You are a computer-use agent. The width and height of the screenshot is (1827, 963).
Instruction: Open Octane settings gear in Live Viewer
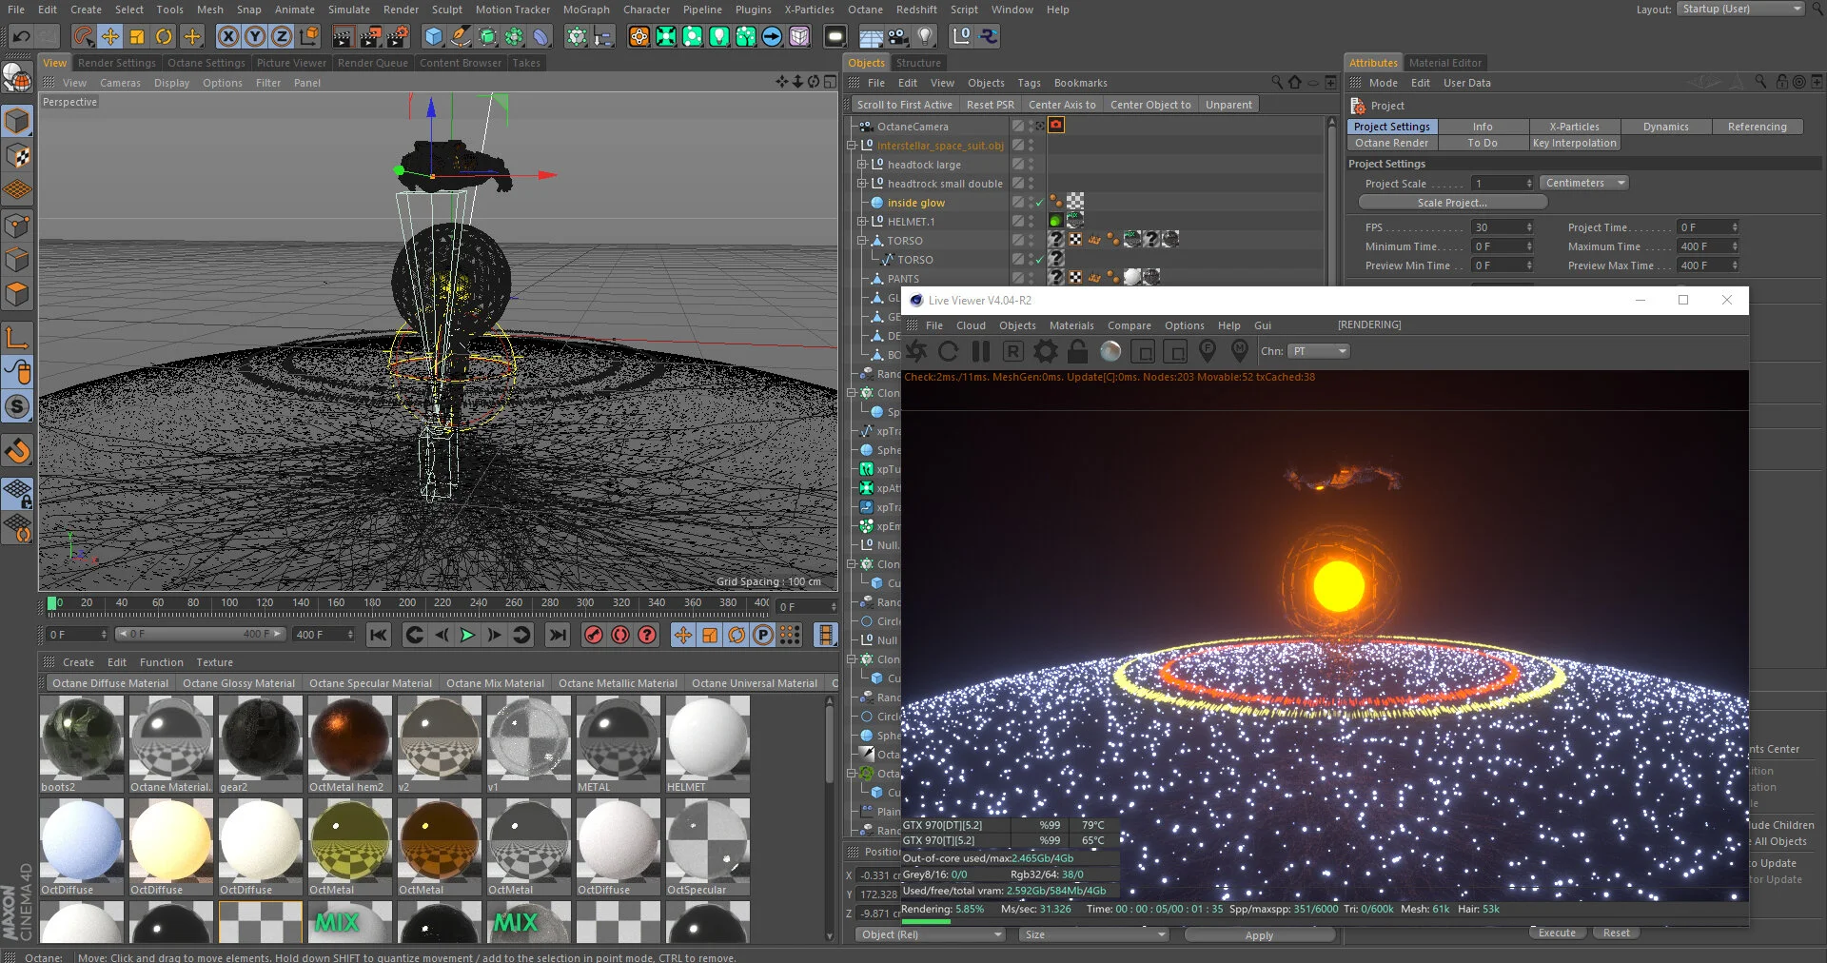1045,351
